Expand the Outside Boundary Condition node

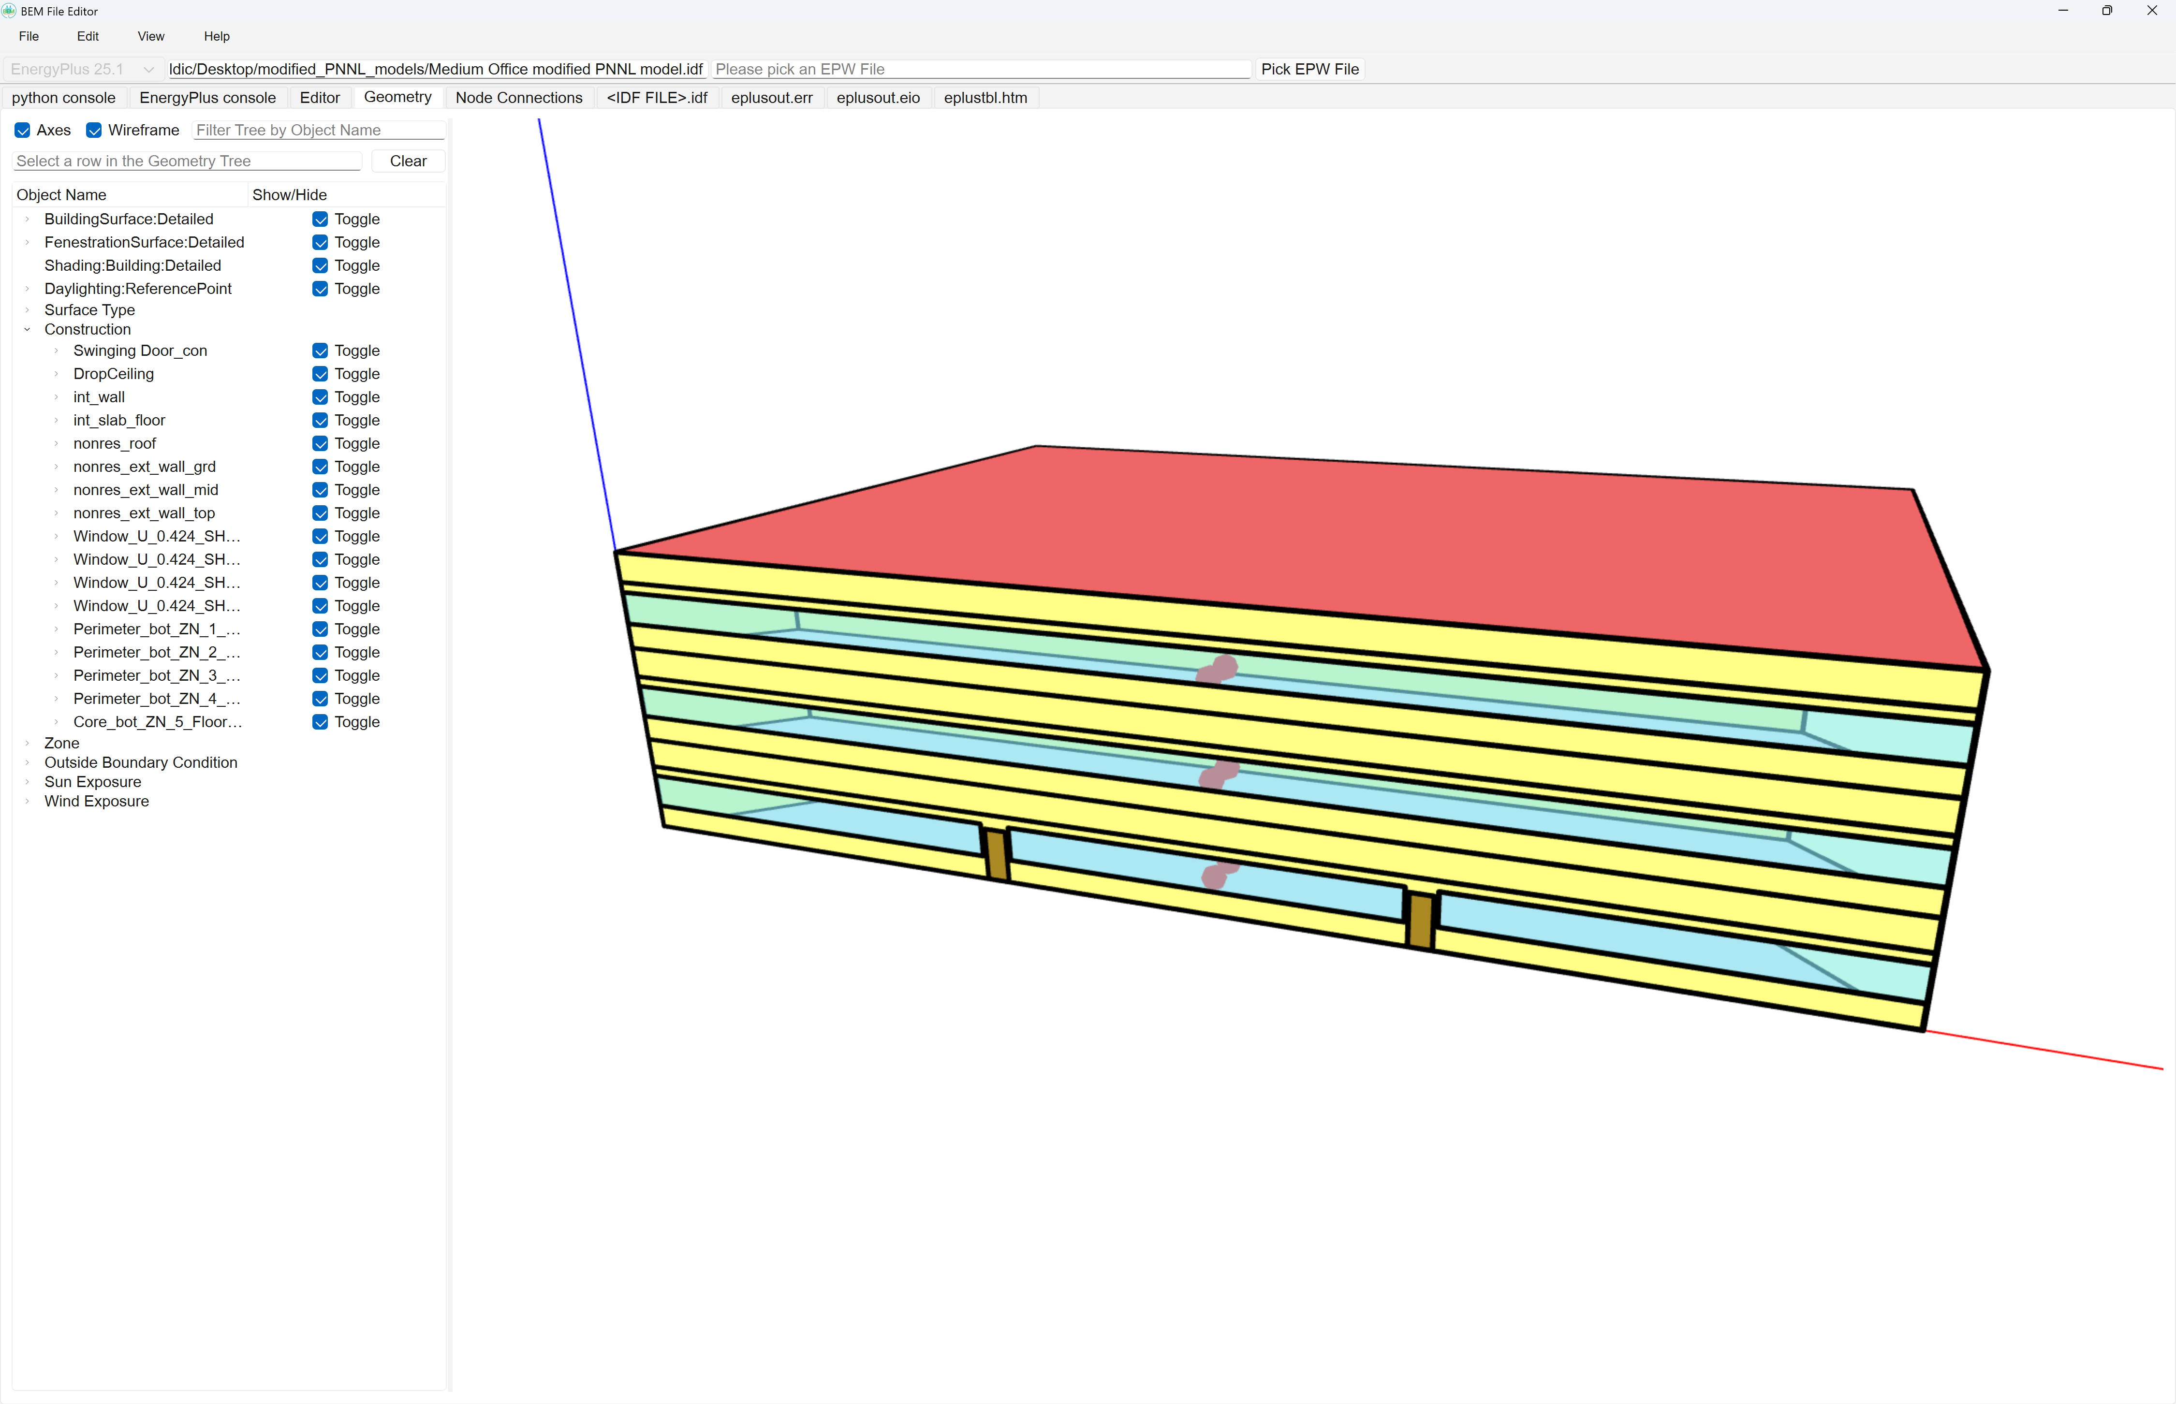(x=28, y=762)
